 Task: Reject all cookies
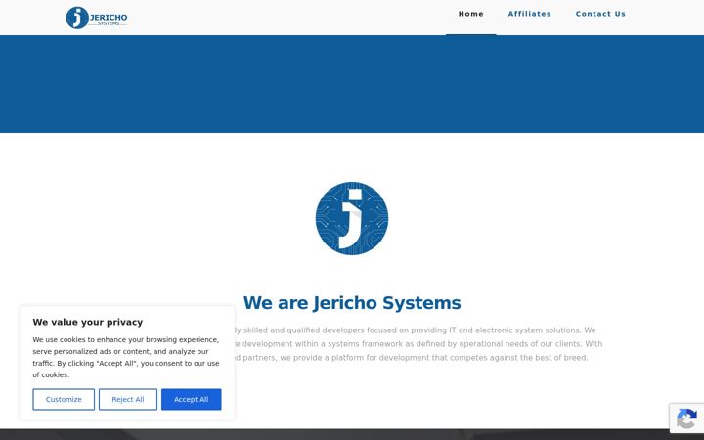pyautogui.click(x=128, y=399)
